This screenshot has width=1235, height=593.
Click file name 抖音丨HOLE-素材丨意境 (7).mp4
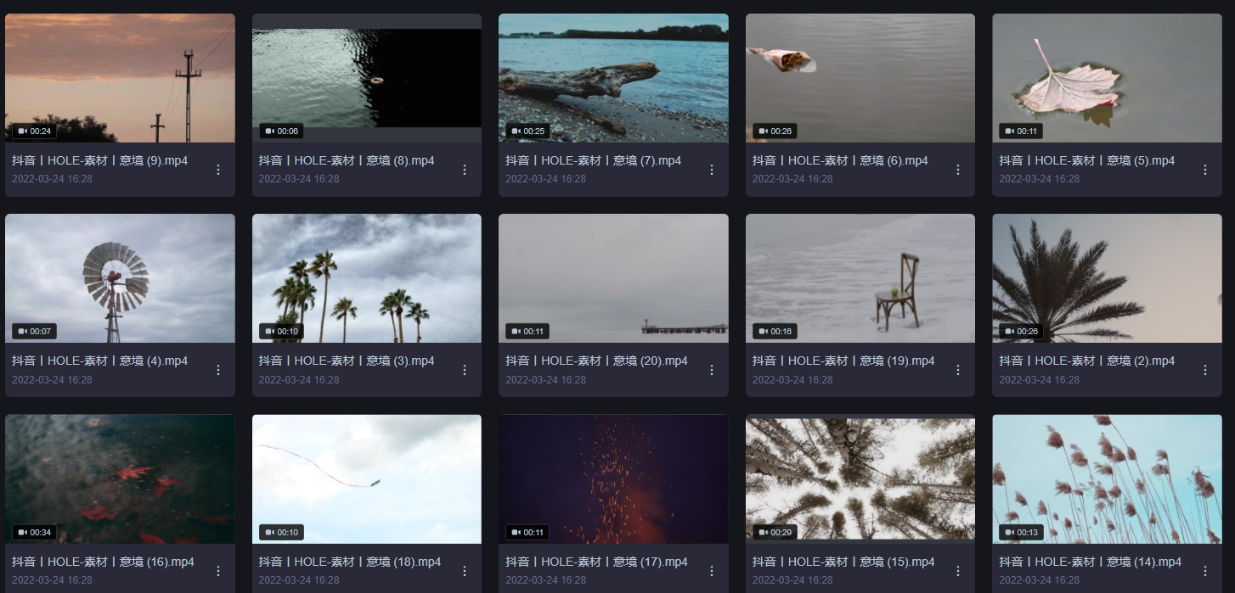click(594, 160)
